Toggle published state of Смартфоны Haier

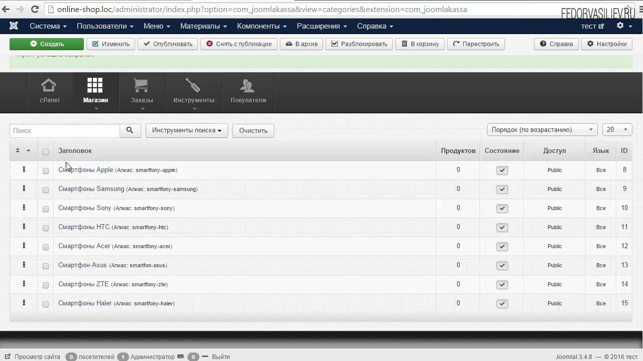coord(502,304)
